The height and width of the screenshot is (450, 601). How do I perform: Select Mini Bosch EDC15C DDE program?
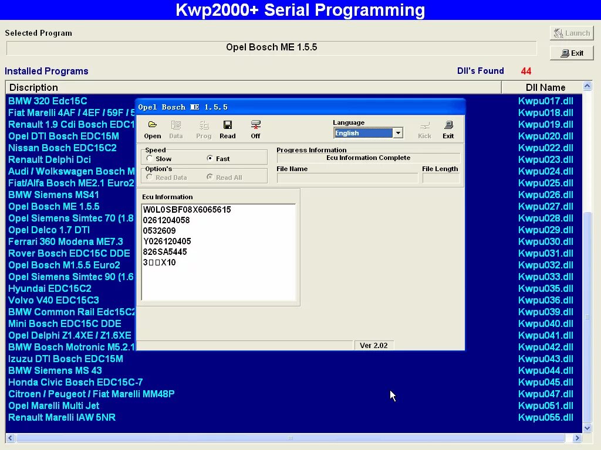tap(65, 323)
